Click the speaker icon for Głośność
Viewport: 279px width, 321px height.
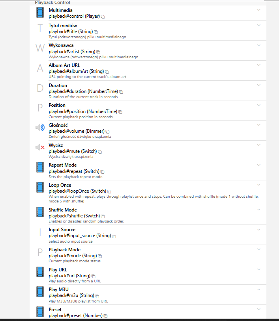tap(40, 128)
